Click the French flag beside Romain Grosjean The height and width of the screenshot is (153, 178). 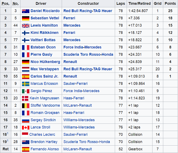(26, 113)
